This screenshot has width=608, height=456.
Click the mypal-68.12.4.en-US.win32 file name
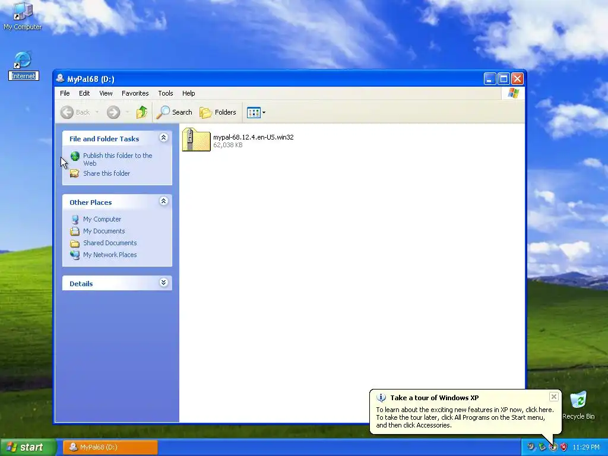click(253, 137)
